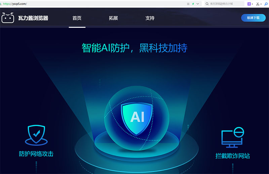Click the shield checkmark icon above 防护网络攻击

tap(36, 135)
